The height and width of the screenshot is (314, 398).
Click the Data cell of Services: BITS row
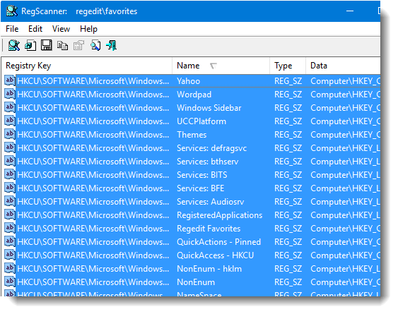pyautogui.click(x=345, y=175)
